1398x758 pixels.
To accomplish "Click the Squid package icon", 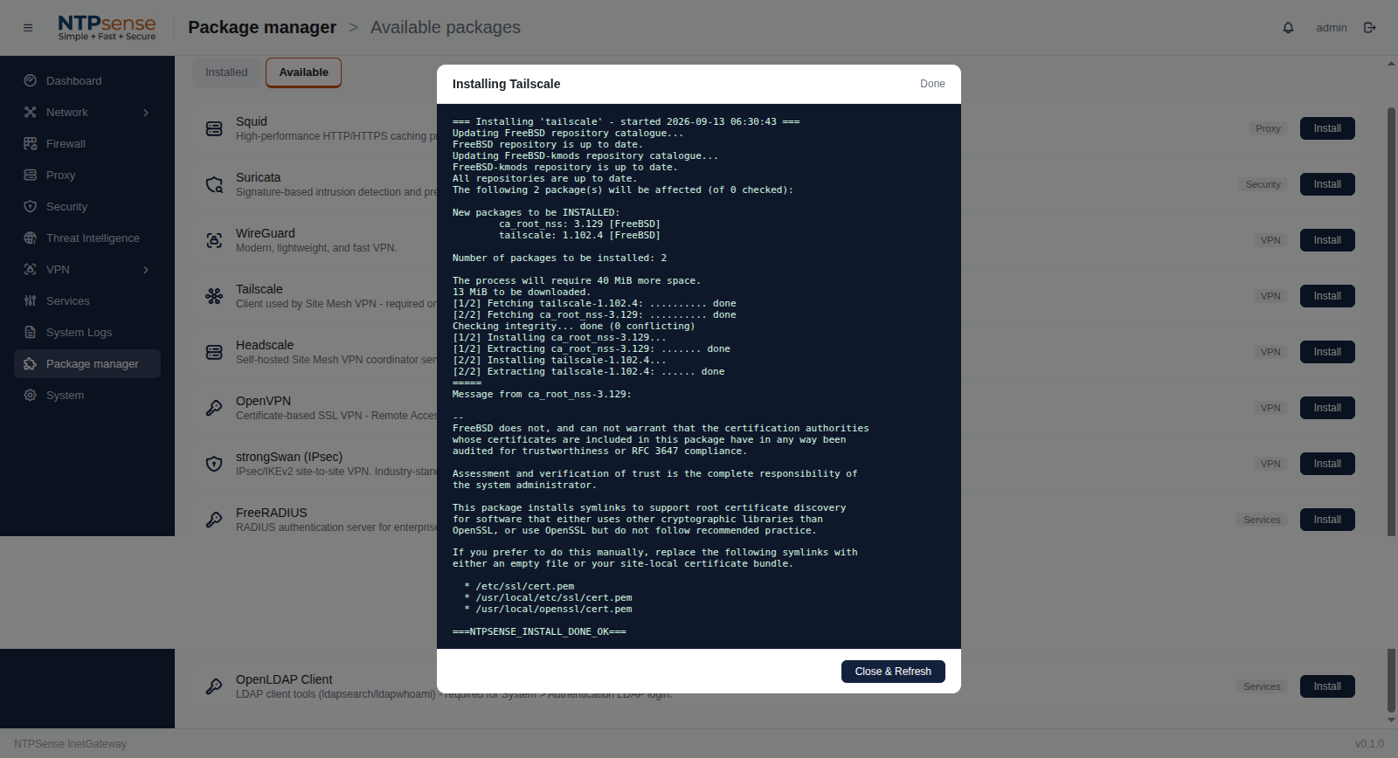I will [x=214, y=128].
